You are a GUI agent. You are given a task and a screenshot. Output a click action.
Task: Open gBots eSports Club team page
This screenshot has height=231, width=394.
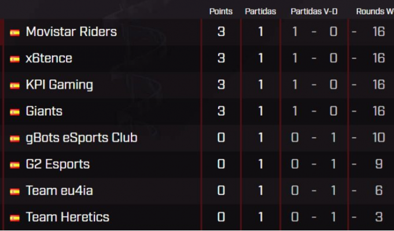[82, 138]
